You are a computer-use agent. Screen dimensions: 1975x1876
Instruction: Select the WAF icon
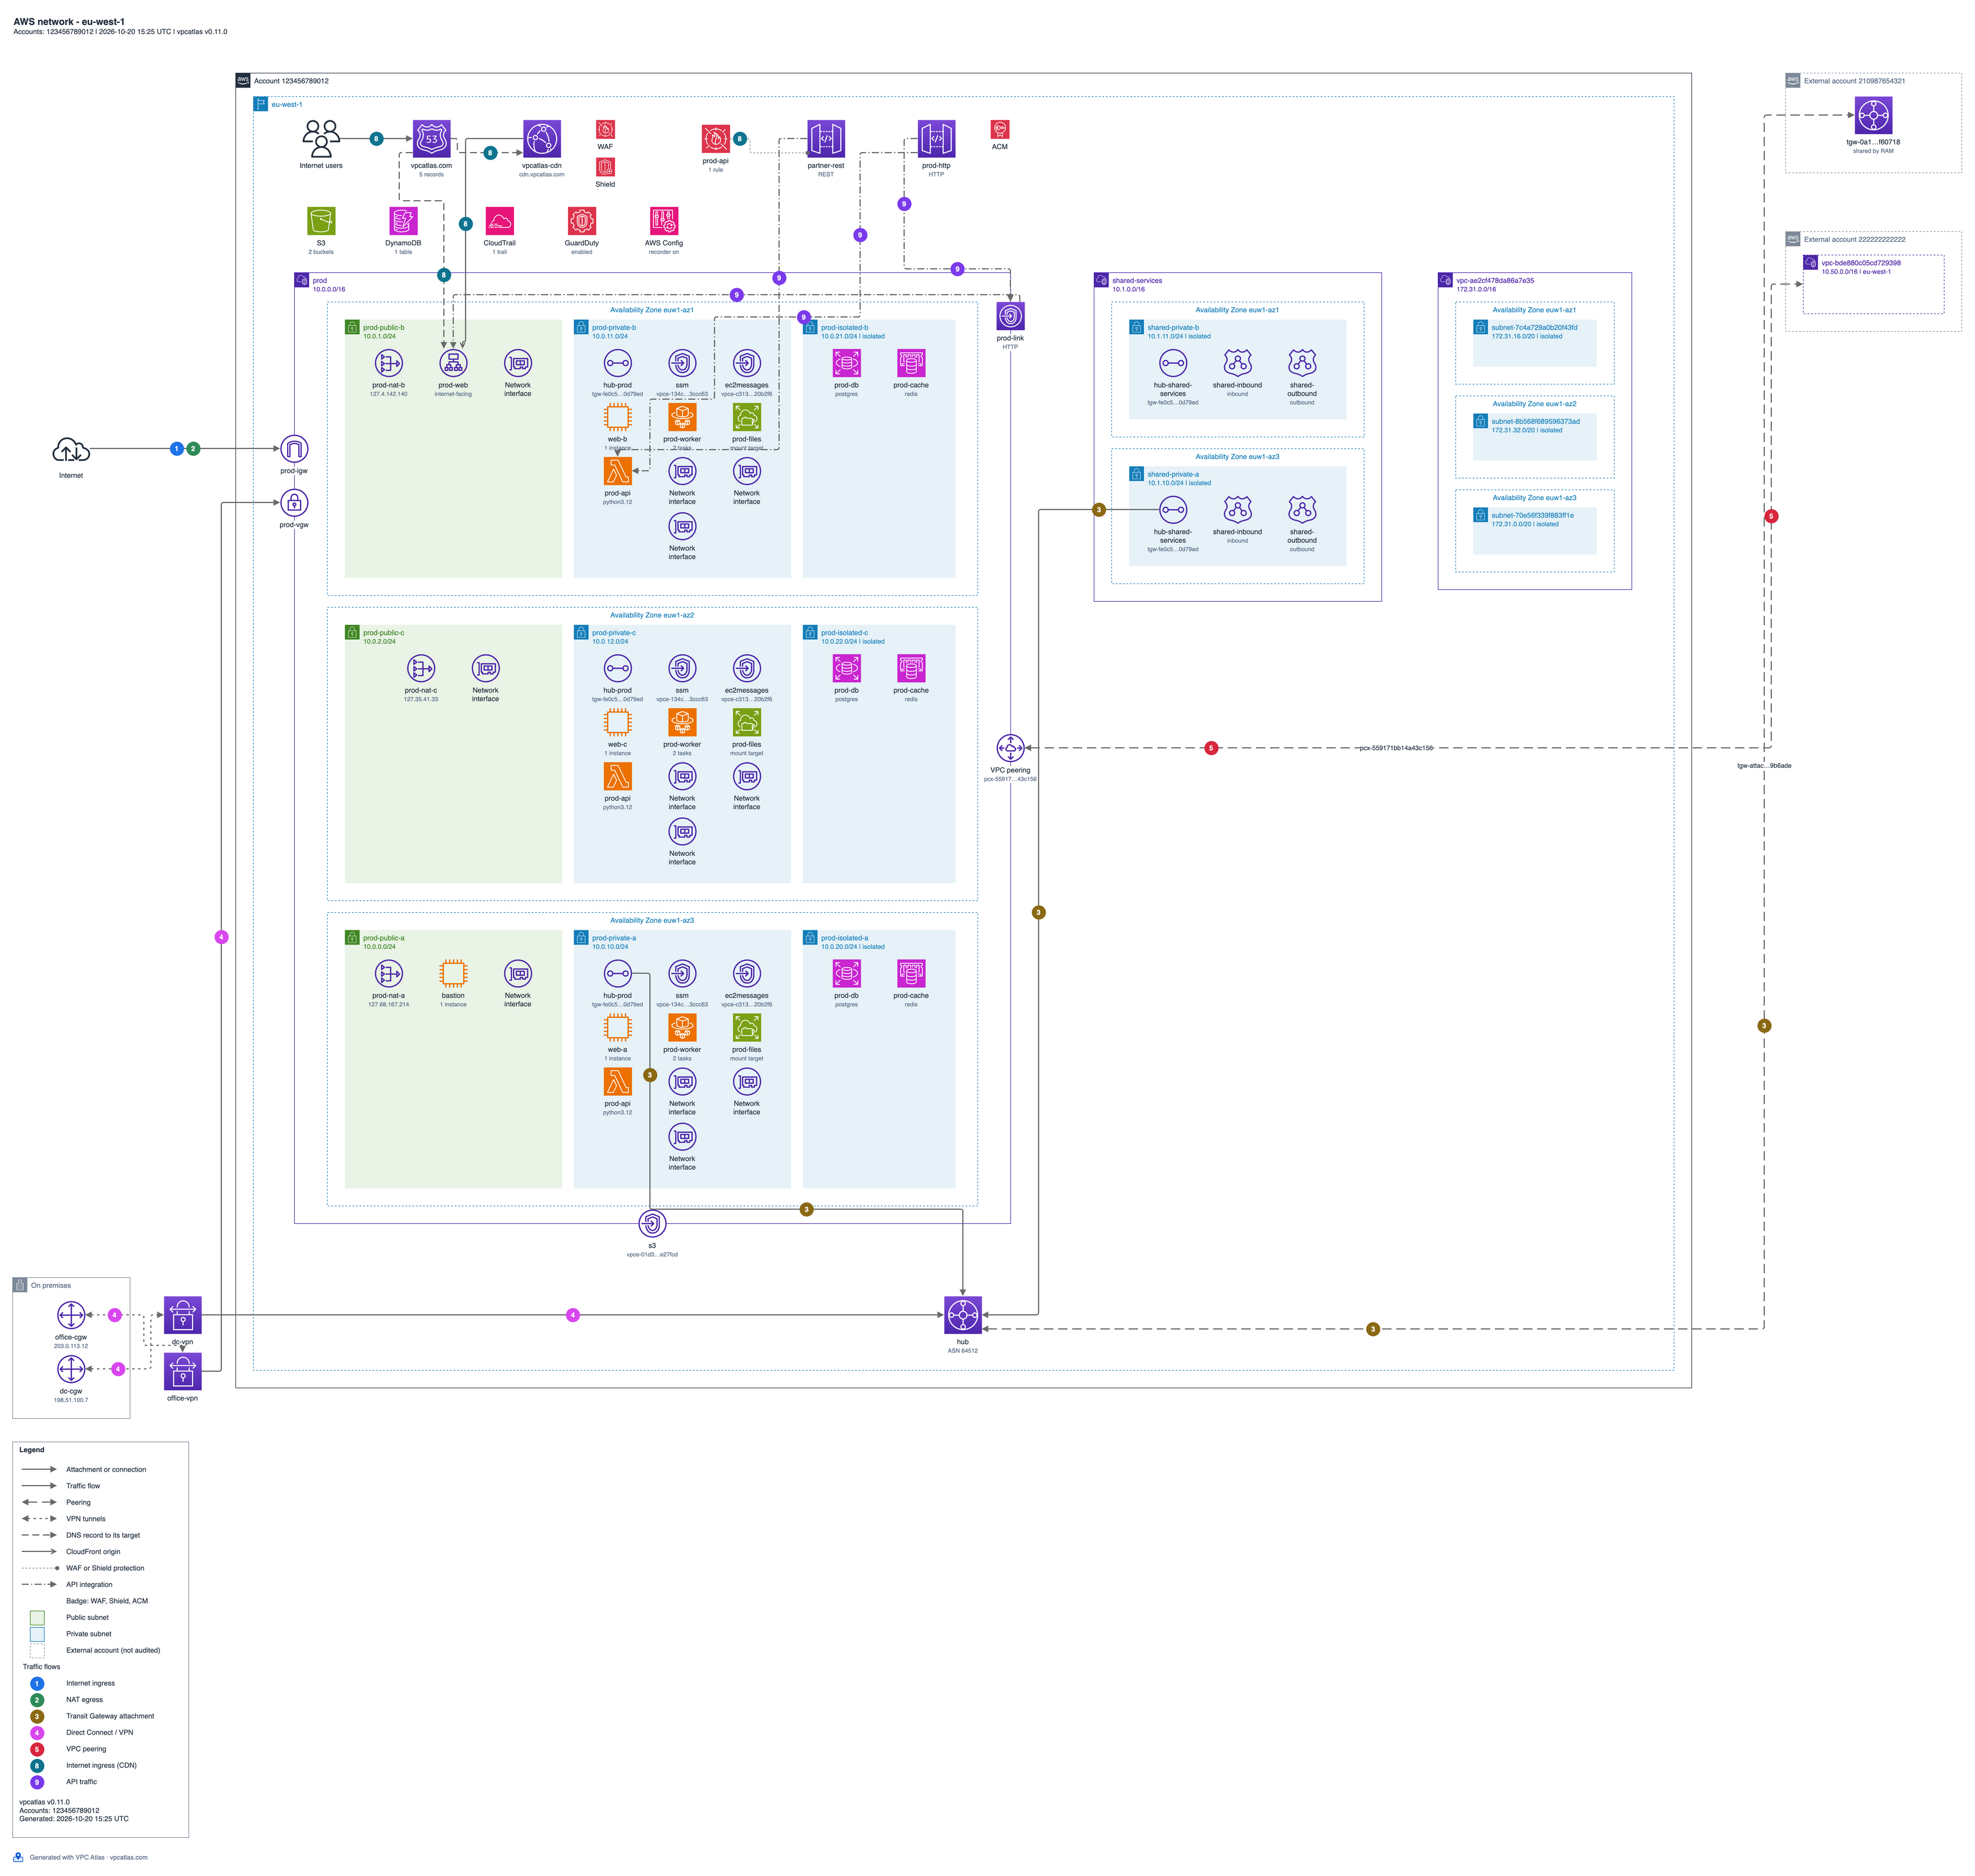click(605, 129)
